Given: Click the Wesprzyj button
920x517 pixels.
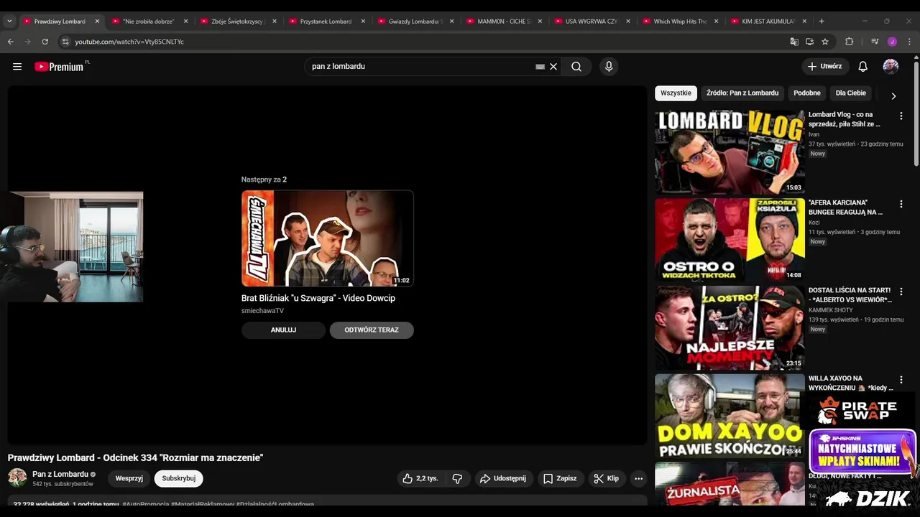Looking at the screenshot, I should click(129, 478).
